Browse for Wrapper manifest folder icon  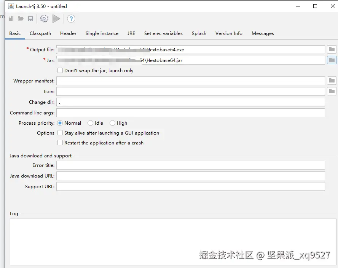pyautogui.click(x=332, y=81)
